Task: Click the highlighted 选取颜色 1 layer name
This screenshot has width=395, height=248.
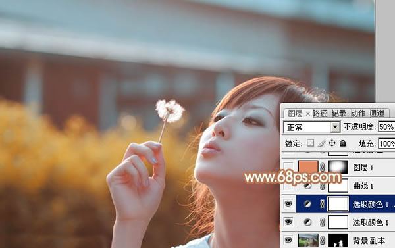Action: [373, 204]
